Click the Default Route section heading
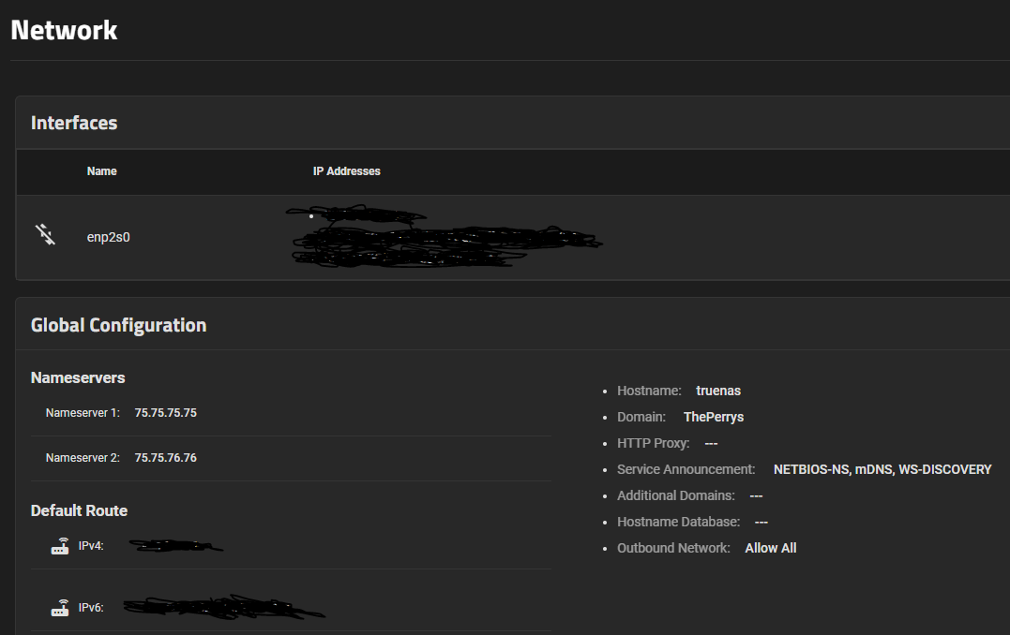This screenshot has height=635, width=1010. coord(79,510)
